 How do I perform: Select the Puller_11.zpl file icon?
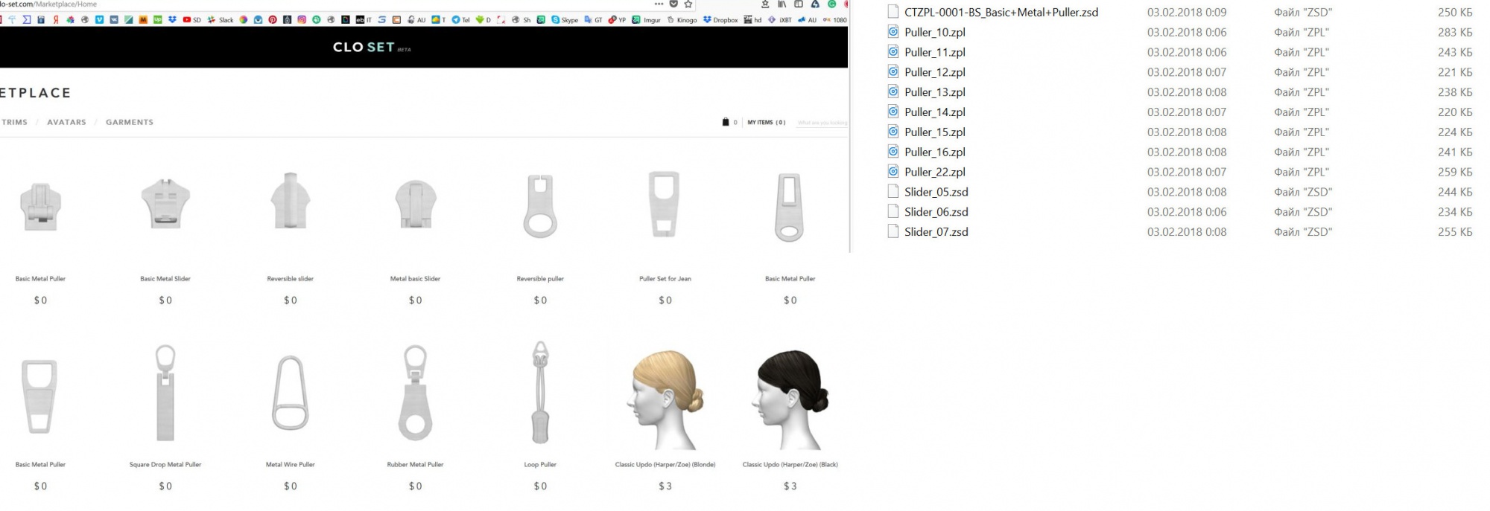(893, 52)
